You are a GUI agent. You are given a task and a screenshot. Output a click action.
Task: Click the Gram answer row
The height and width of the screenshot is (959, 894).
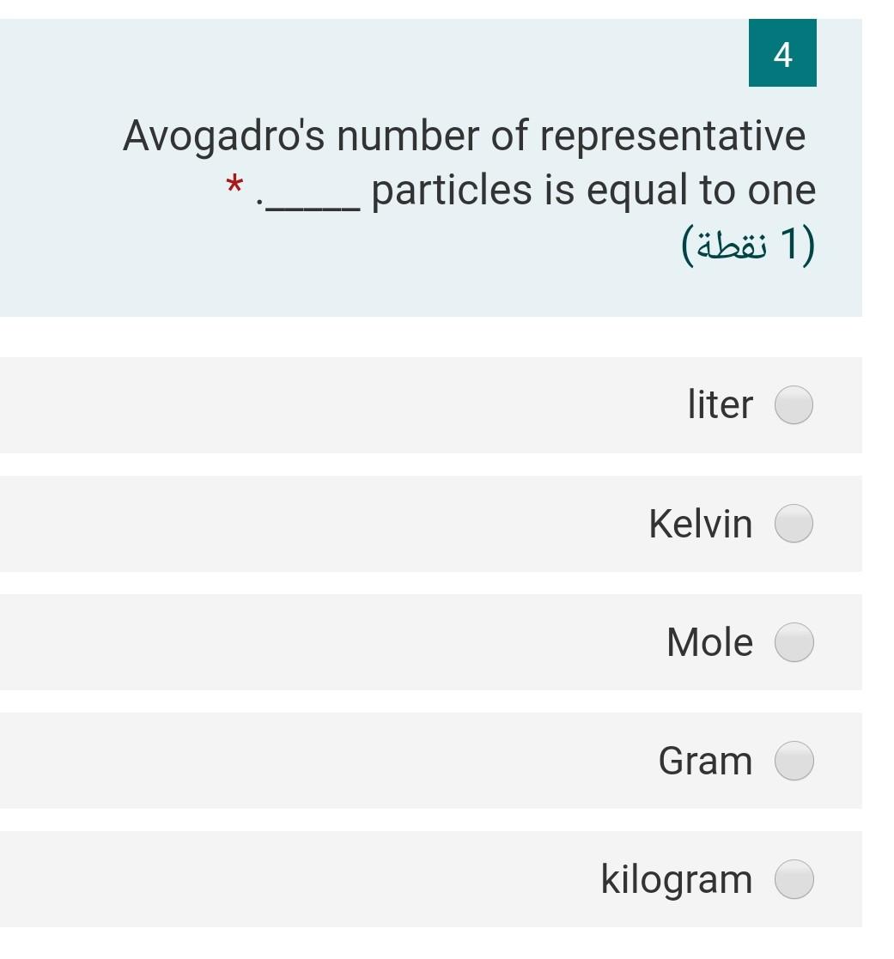(429, 760)
